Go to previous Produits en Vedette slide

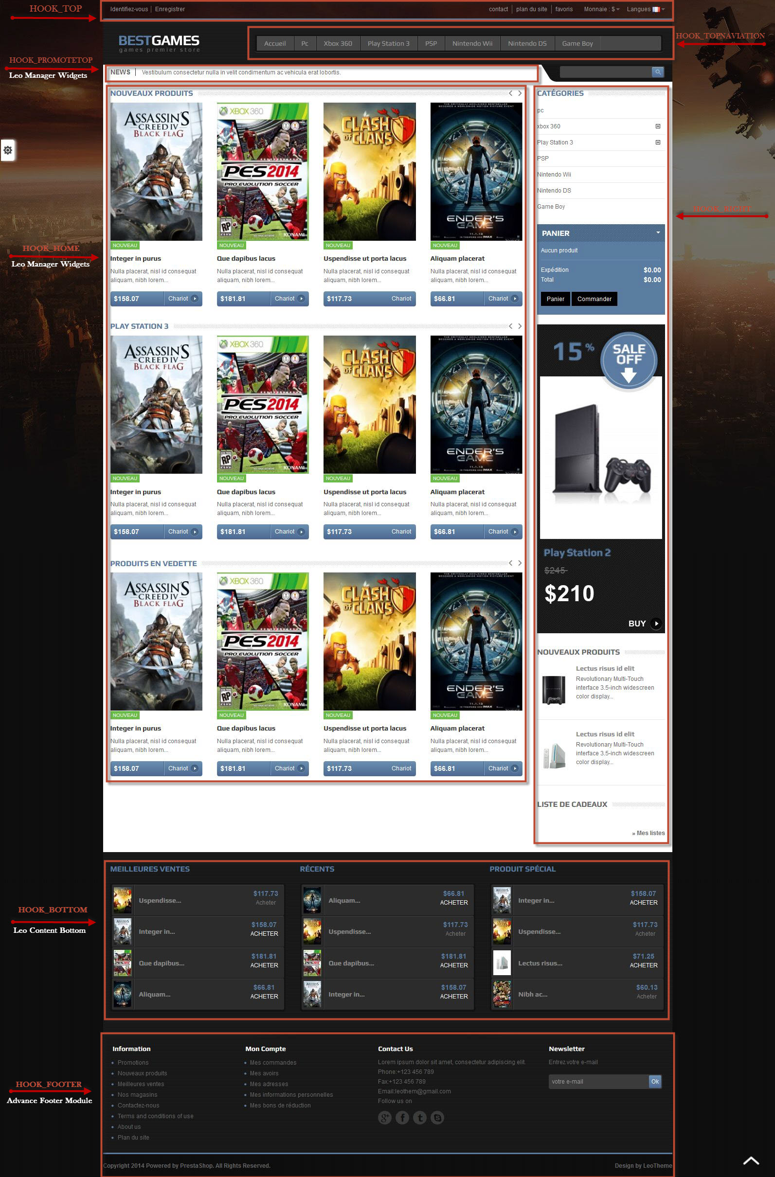pyautogui.click(x=510, y=563)
